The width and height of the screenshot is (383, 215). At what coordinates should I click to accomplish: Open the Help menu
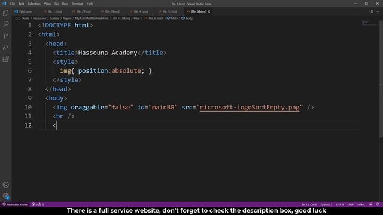[90, 4]
